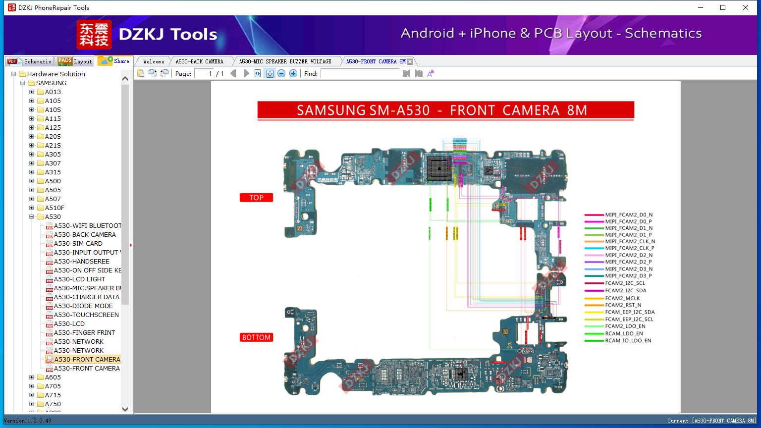
Task: Open the A530-CHARGER DATA tree file
Action: coord(87,297)
